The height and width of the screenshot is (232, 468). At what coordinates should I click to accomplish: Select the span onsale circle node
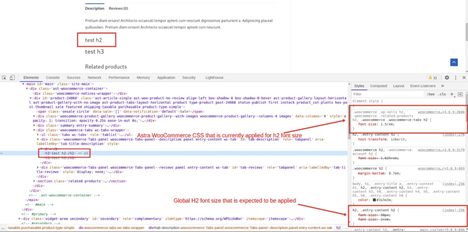pos(120,112)
